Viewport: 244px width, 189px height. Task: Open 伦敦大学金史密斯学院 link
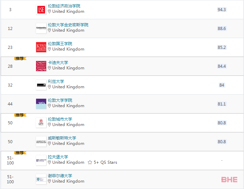[x=68, y=25]
